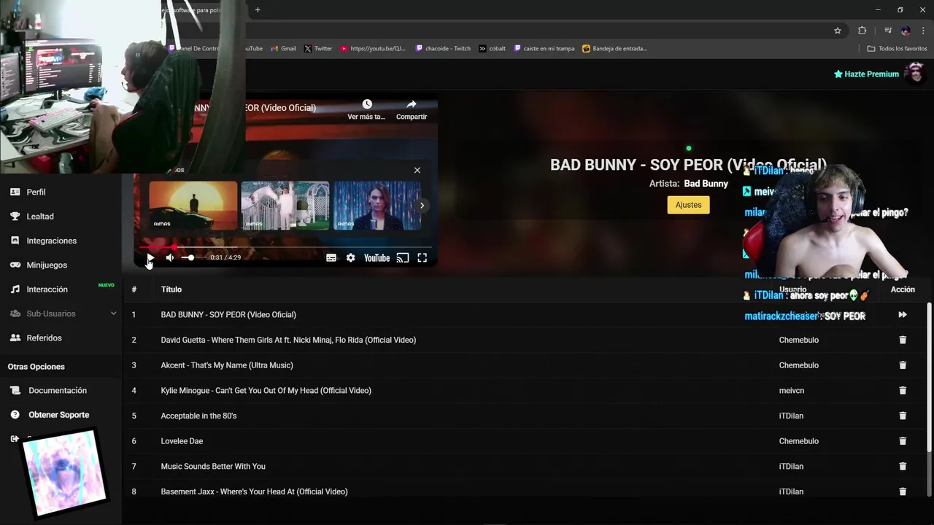Play the Bad Bunny video
934x525 pixels.
(x=150, y=257)
